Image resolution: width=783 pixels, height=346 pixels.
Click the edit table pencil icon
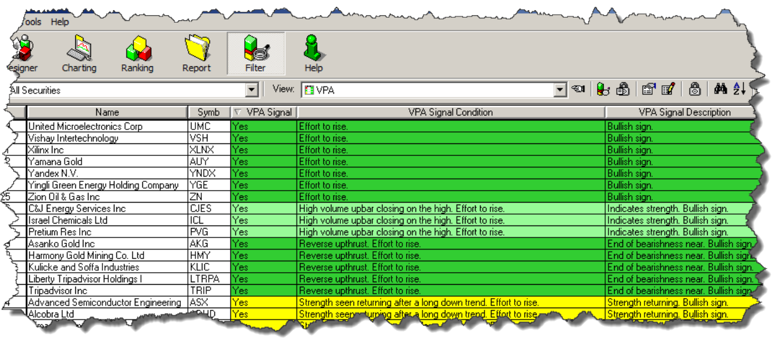click(668, 90)
